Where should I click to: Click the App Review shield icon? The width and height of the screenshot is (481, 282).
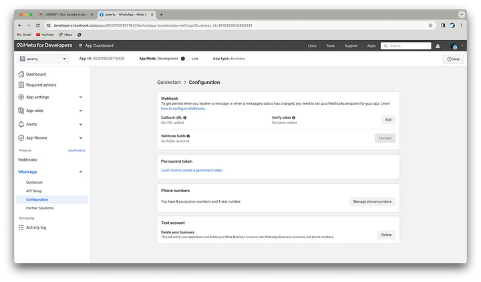tap(21, 138)
